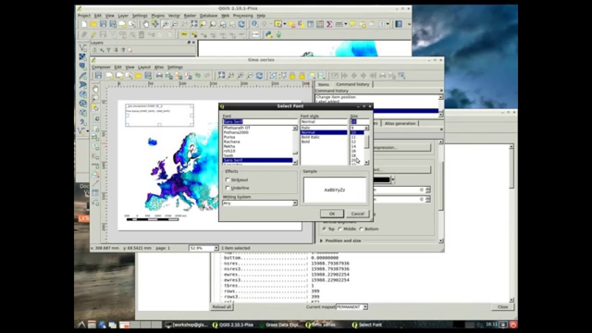Click the Reload all button

222,307
